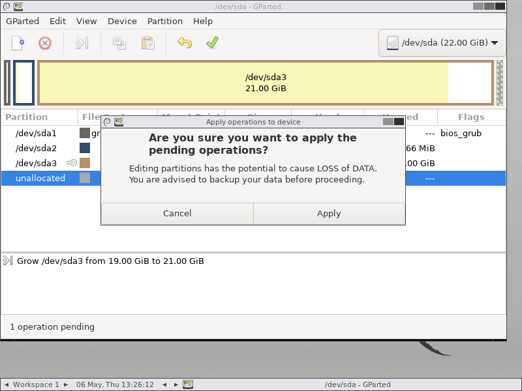The width and height of the screenshot is (522, 391).
Task: Open the /dev/sda device selector dropdown
Action: [x=442, y=43]
